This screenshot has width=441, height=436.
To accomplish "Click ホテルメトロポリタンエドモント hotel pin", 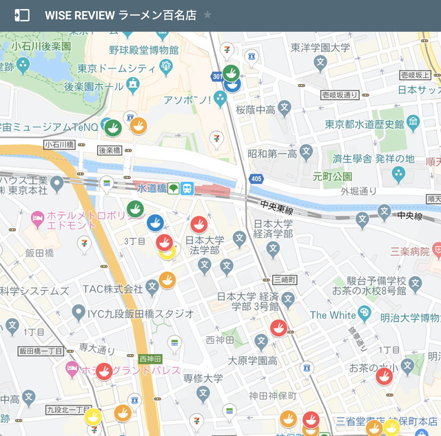I will (37, 219).
